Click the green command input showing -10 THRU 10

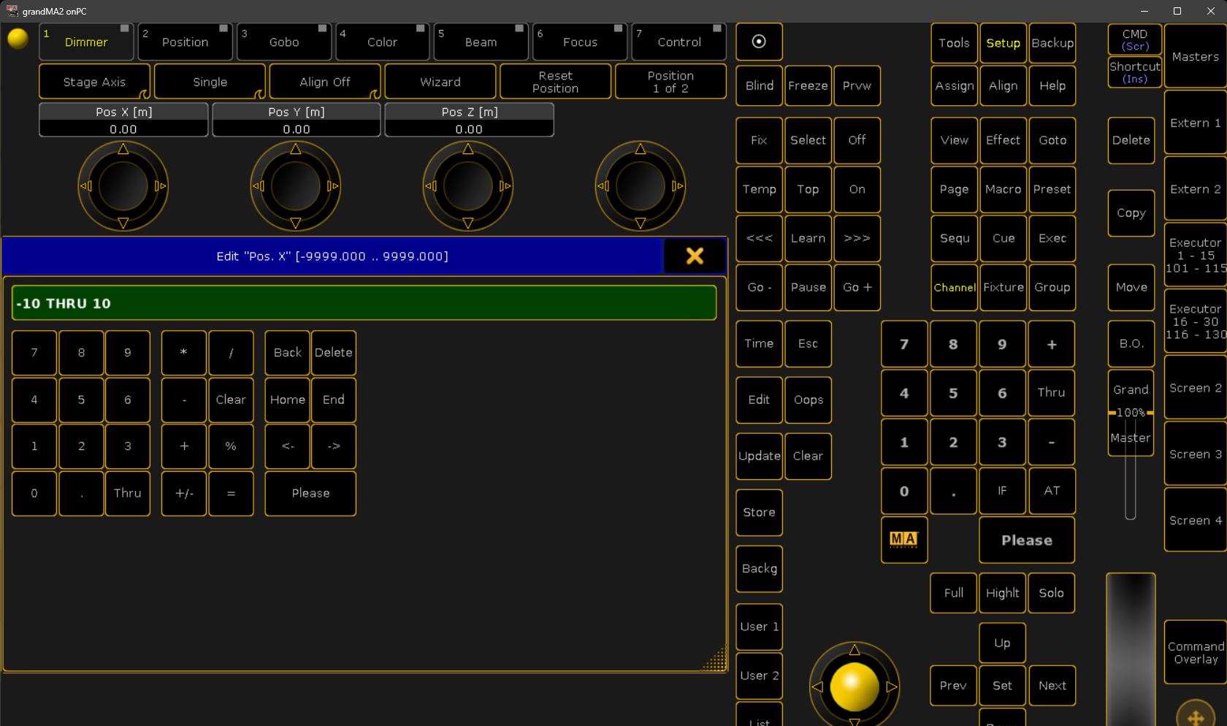click(364, 303)
